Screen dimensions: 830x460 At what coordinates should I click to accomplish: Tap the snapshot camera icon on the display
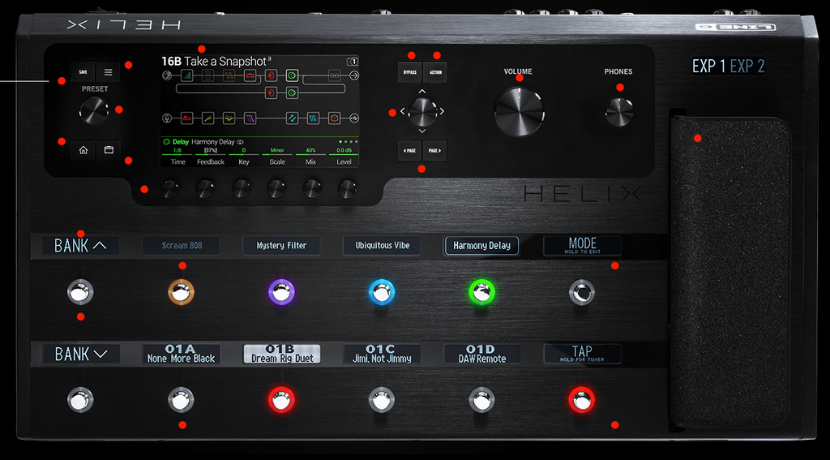pos(353,62)
